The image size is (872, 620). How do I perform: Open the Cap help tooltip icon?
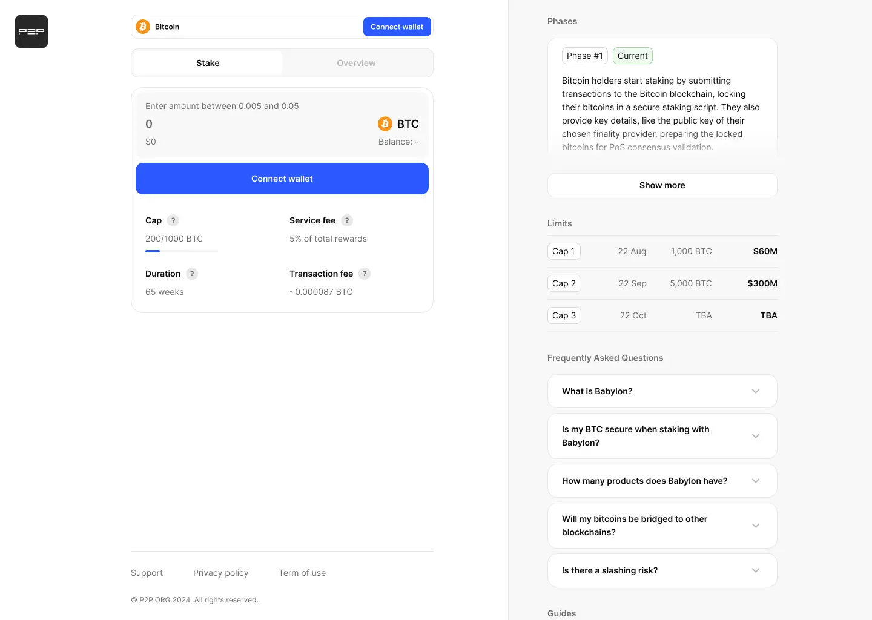point(173,220)
